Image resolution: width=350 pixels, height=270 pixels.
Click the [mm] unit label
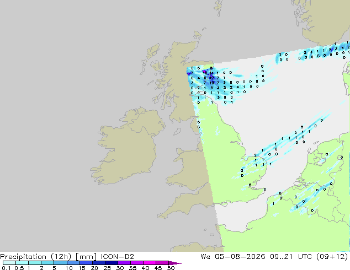tap(86, 257)
